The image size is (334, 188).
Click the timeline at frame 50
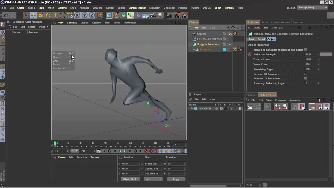click(x=118, y=143)
